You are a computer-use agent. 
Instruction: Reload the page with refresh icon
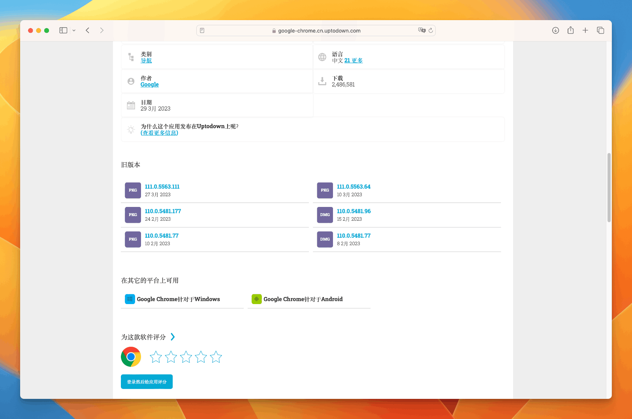pyautogui.click(x=431, y=30)
